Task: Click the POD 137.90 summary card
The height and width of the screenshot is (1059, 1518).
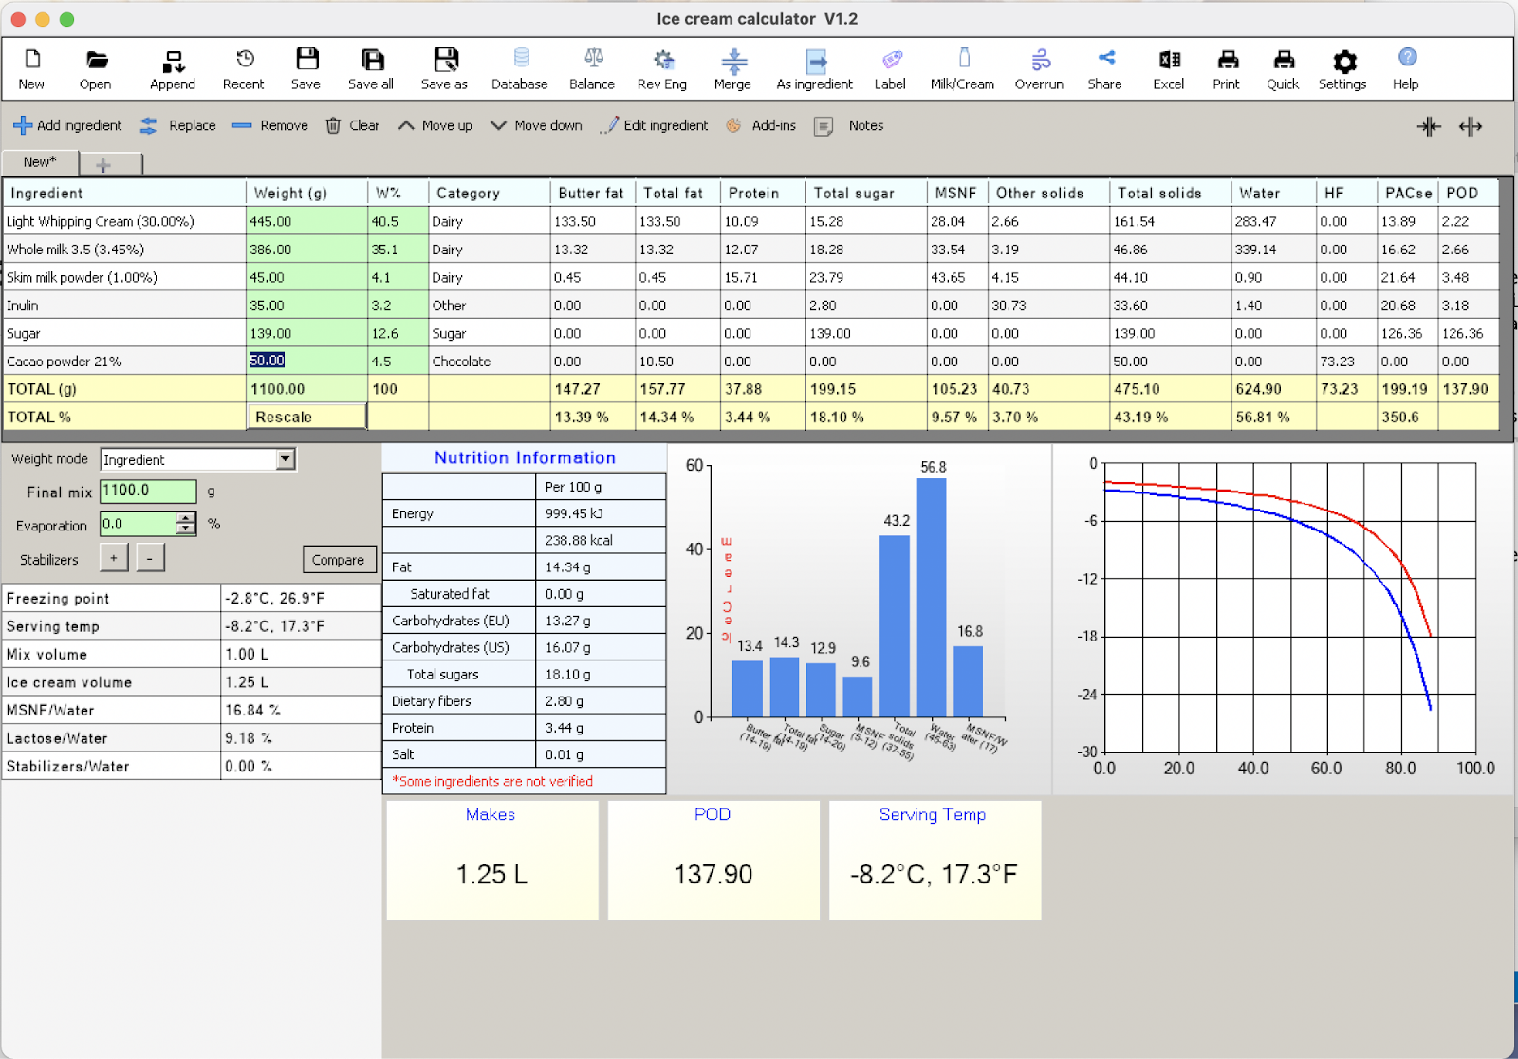Action: pyautogui.click(x=713, y=860)
